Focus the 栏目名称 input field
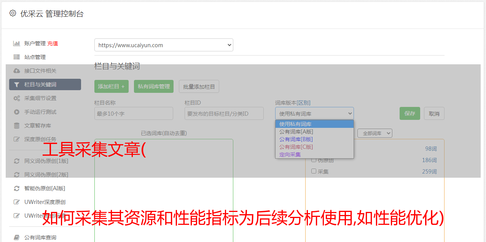 tap(134, 113)
